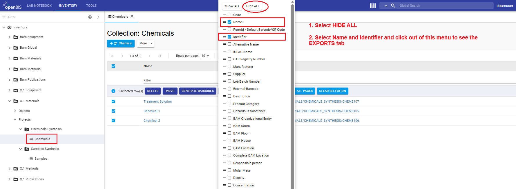Switch to the INVENTORY menu

point(68,6)
